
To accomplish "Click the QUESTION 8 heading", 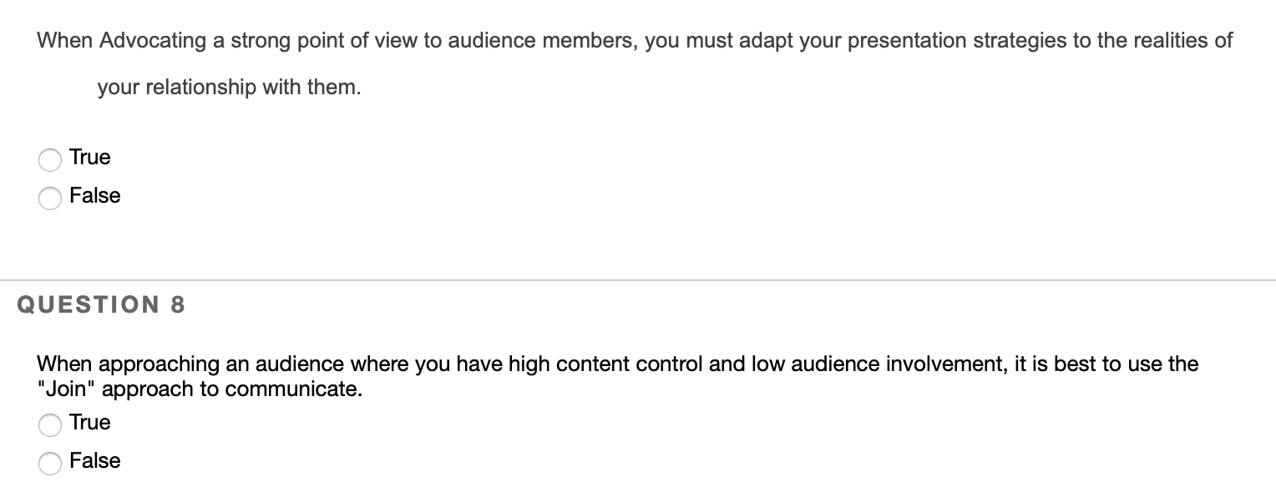I will coord(101,305).
